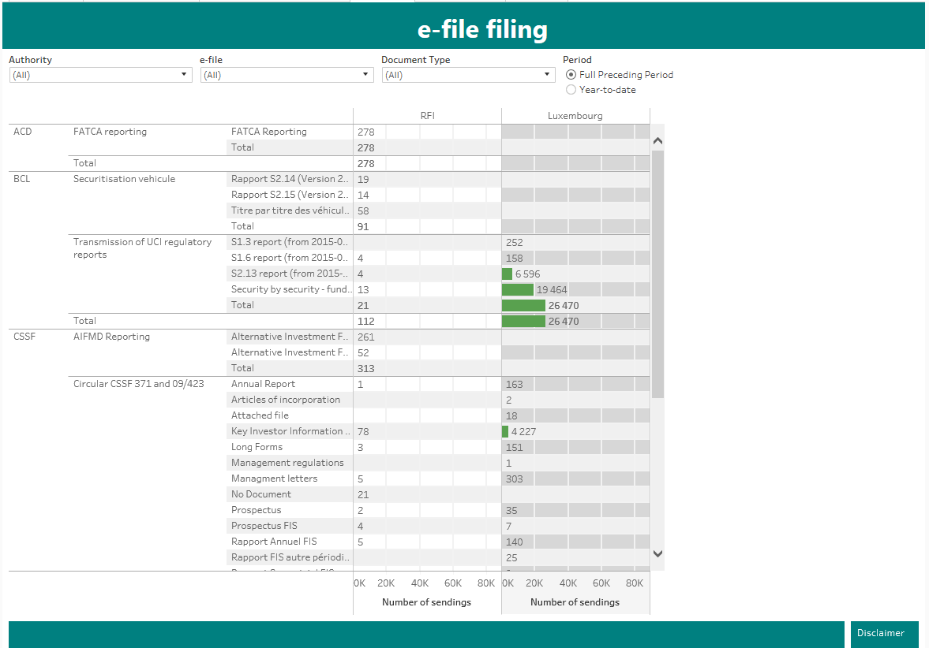The image size is (929, 648).
Task: Click the Annual Report document row
Action: [x=263, y=384]
